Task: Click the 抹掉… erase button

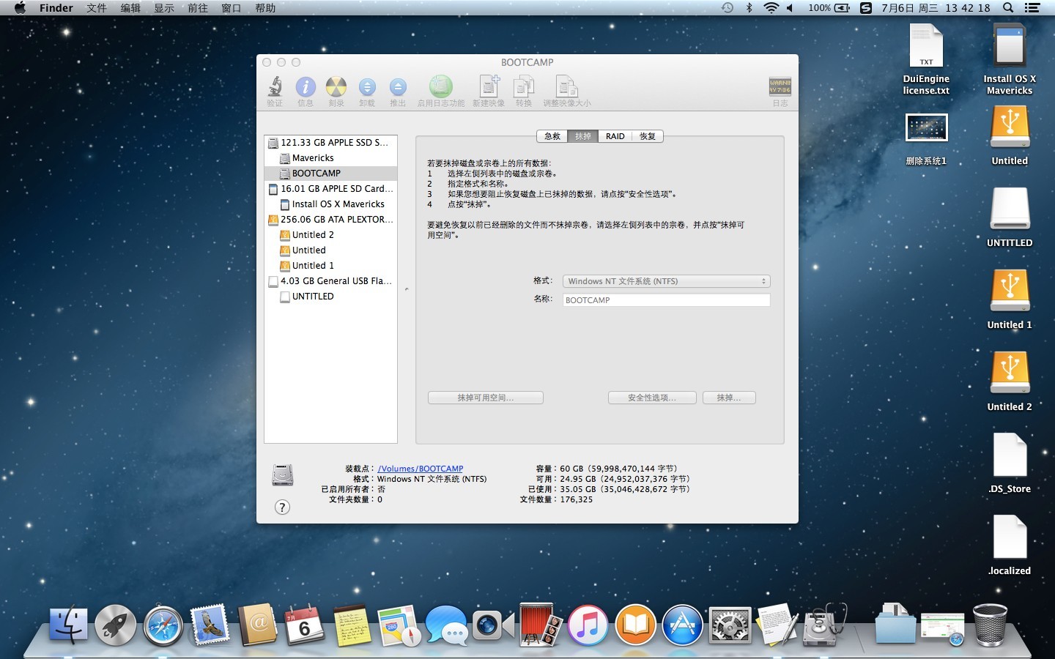Action: pos(729,398)
